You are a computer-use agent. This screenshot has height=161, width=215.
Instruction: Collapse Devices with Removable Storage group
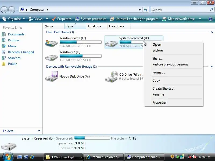(x=212, y=67)
